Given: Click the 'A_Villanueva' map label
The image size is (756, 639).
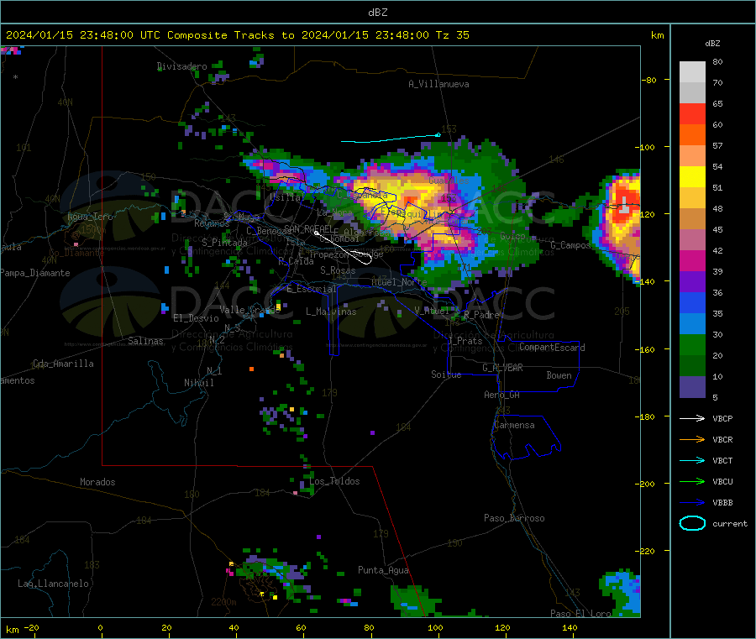Looking at the screenshot, I should point(438,84).
